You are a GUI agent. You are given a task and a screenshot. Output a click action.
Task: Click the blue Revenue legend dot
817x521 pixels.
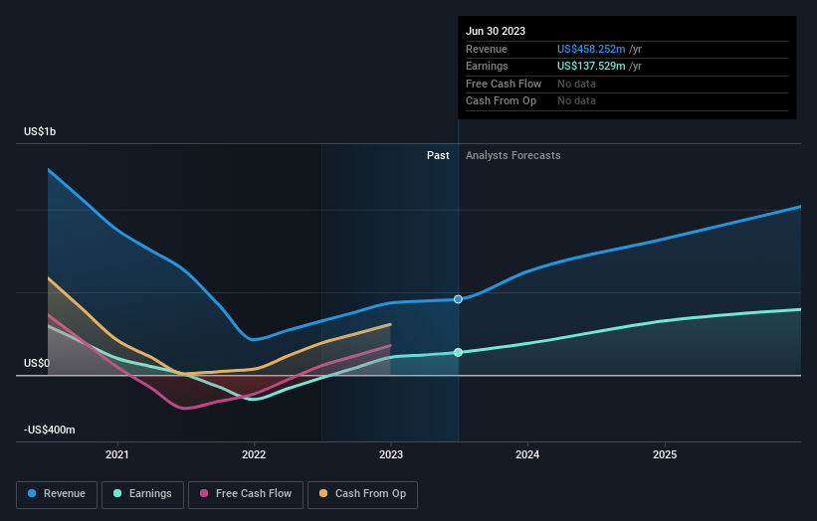pyautogui.click(x=32, y=493)
